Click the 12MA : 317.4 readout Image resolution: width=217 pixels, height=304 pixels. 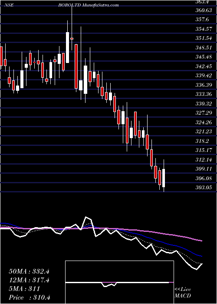coord(29,280)
